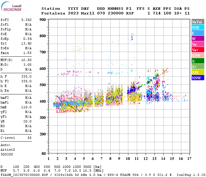Click the PPS value 100
The width and height of the screenshot is (206, 177).
click(167, 13)
